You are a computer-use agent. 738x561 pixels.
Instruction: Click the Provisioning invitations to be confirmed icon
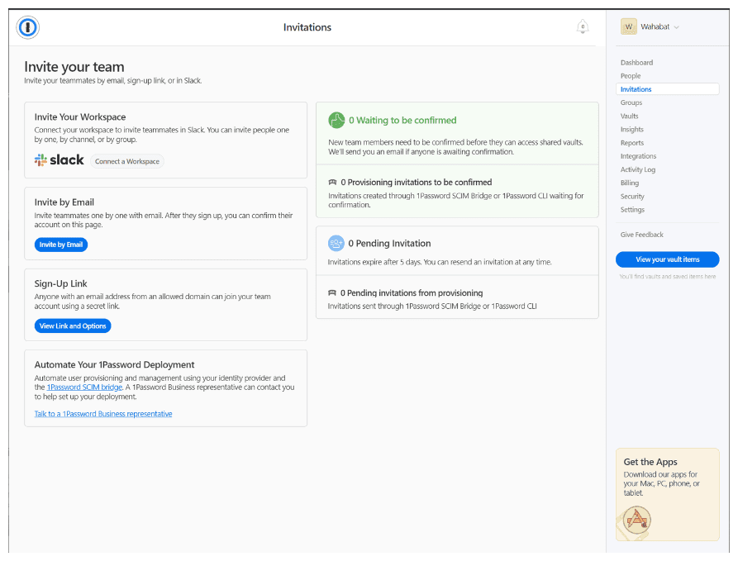[332, 182]
